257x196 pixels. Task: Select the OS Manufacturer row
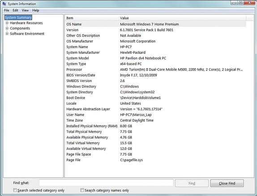(x=155, y=41)
